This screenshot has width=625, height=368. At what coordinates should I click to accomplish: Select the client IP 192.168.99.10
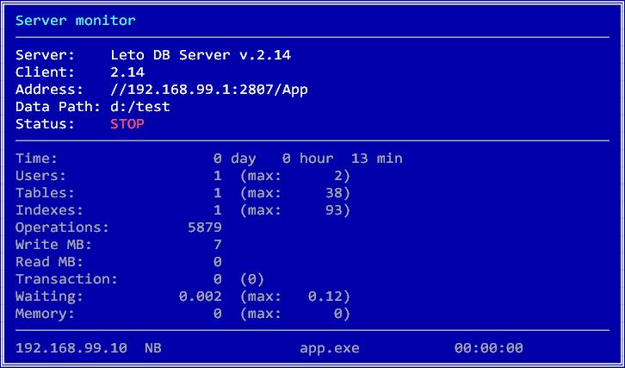point(71,348)
